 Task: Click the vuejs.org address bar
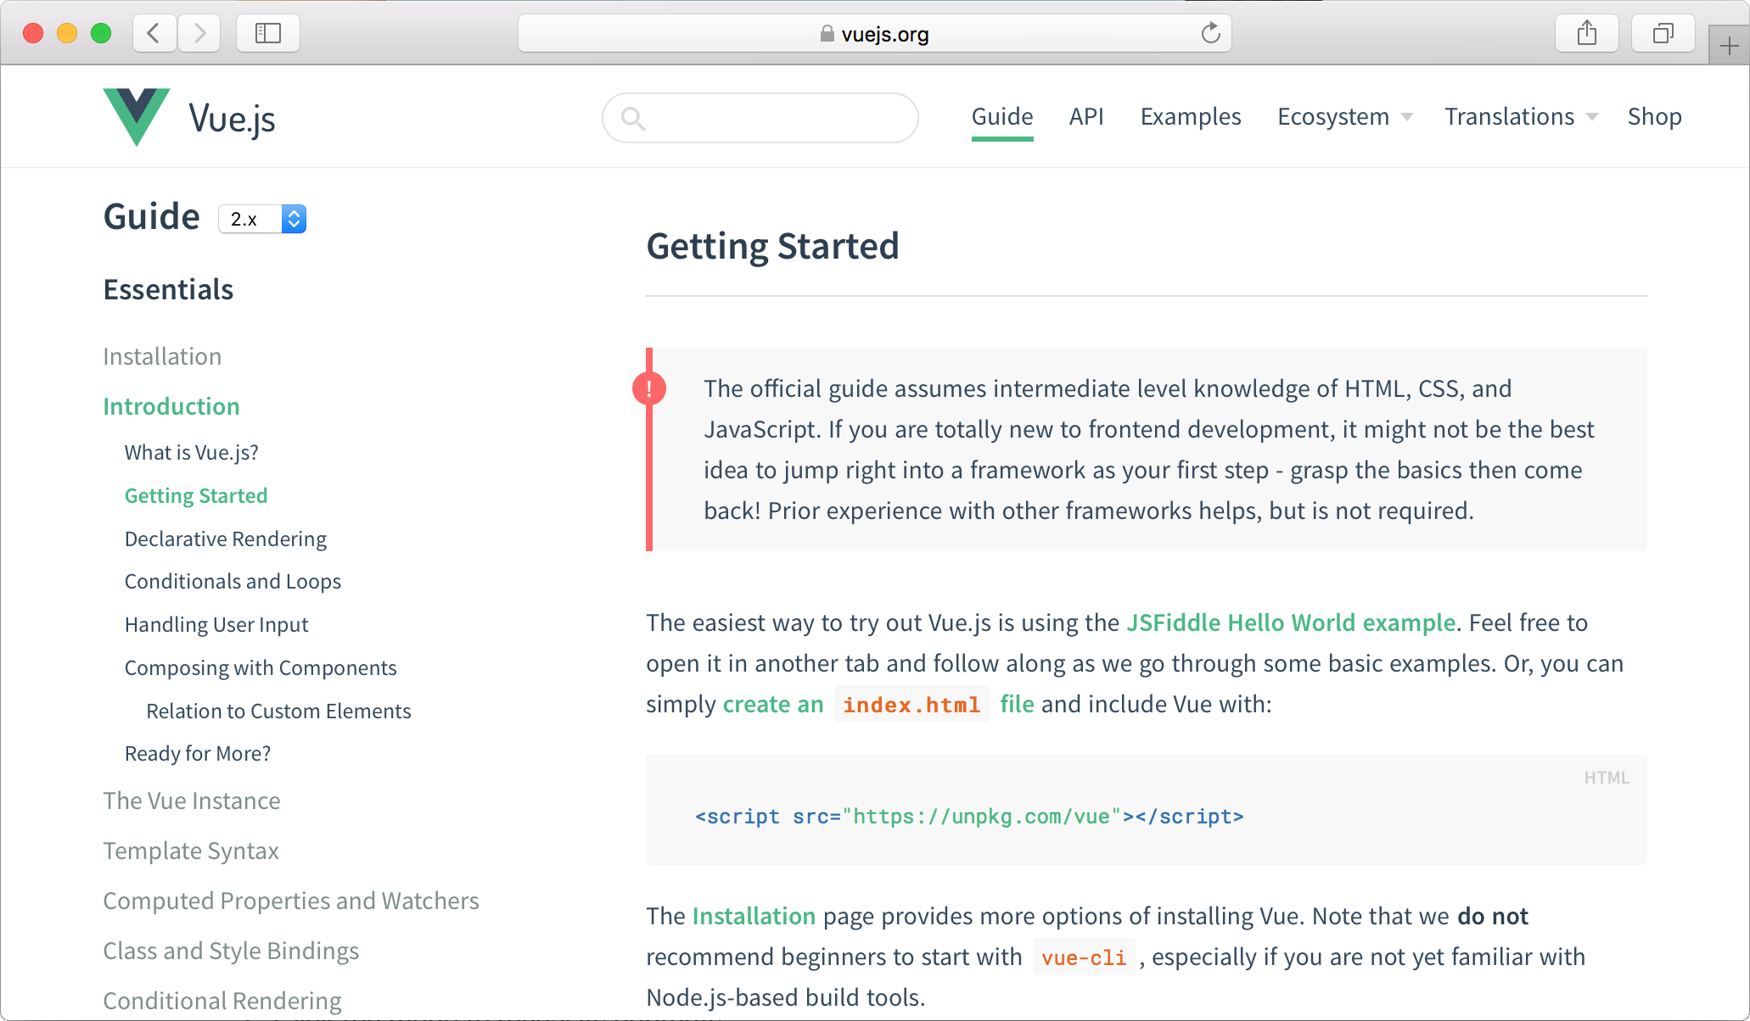874,33
